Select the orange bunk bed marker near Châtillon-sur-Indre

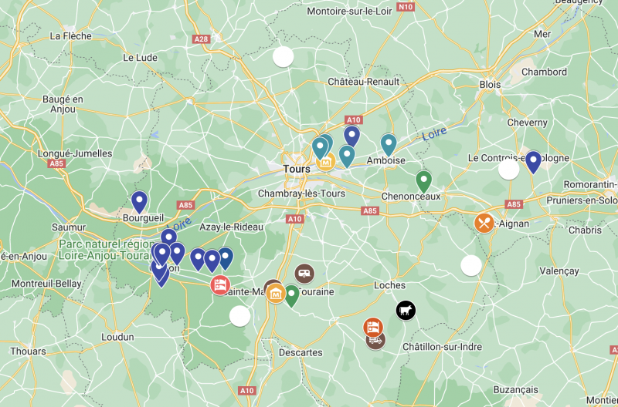click(x=373, y=327)
